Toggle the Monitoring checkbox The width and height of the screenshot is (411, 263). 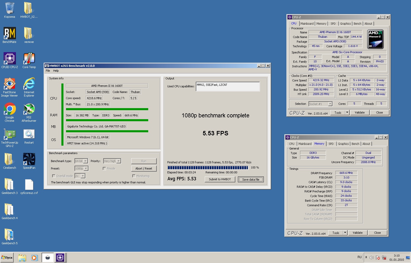click(x=134, y=176)
